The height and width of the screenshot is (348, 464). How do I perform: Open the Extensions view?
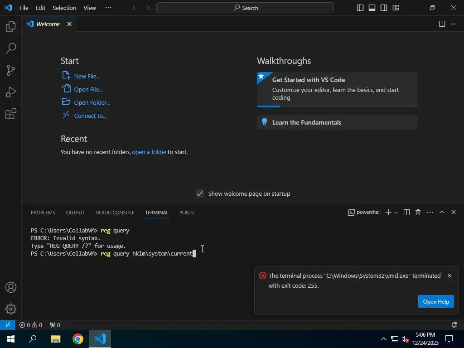point(11,114)
